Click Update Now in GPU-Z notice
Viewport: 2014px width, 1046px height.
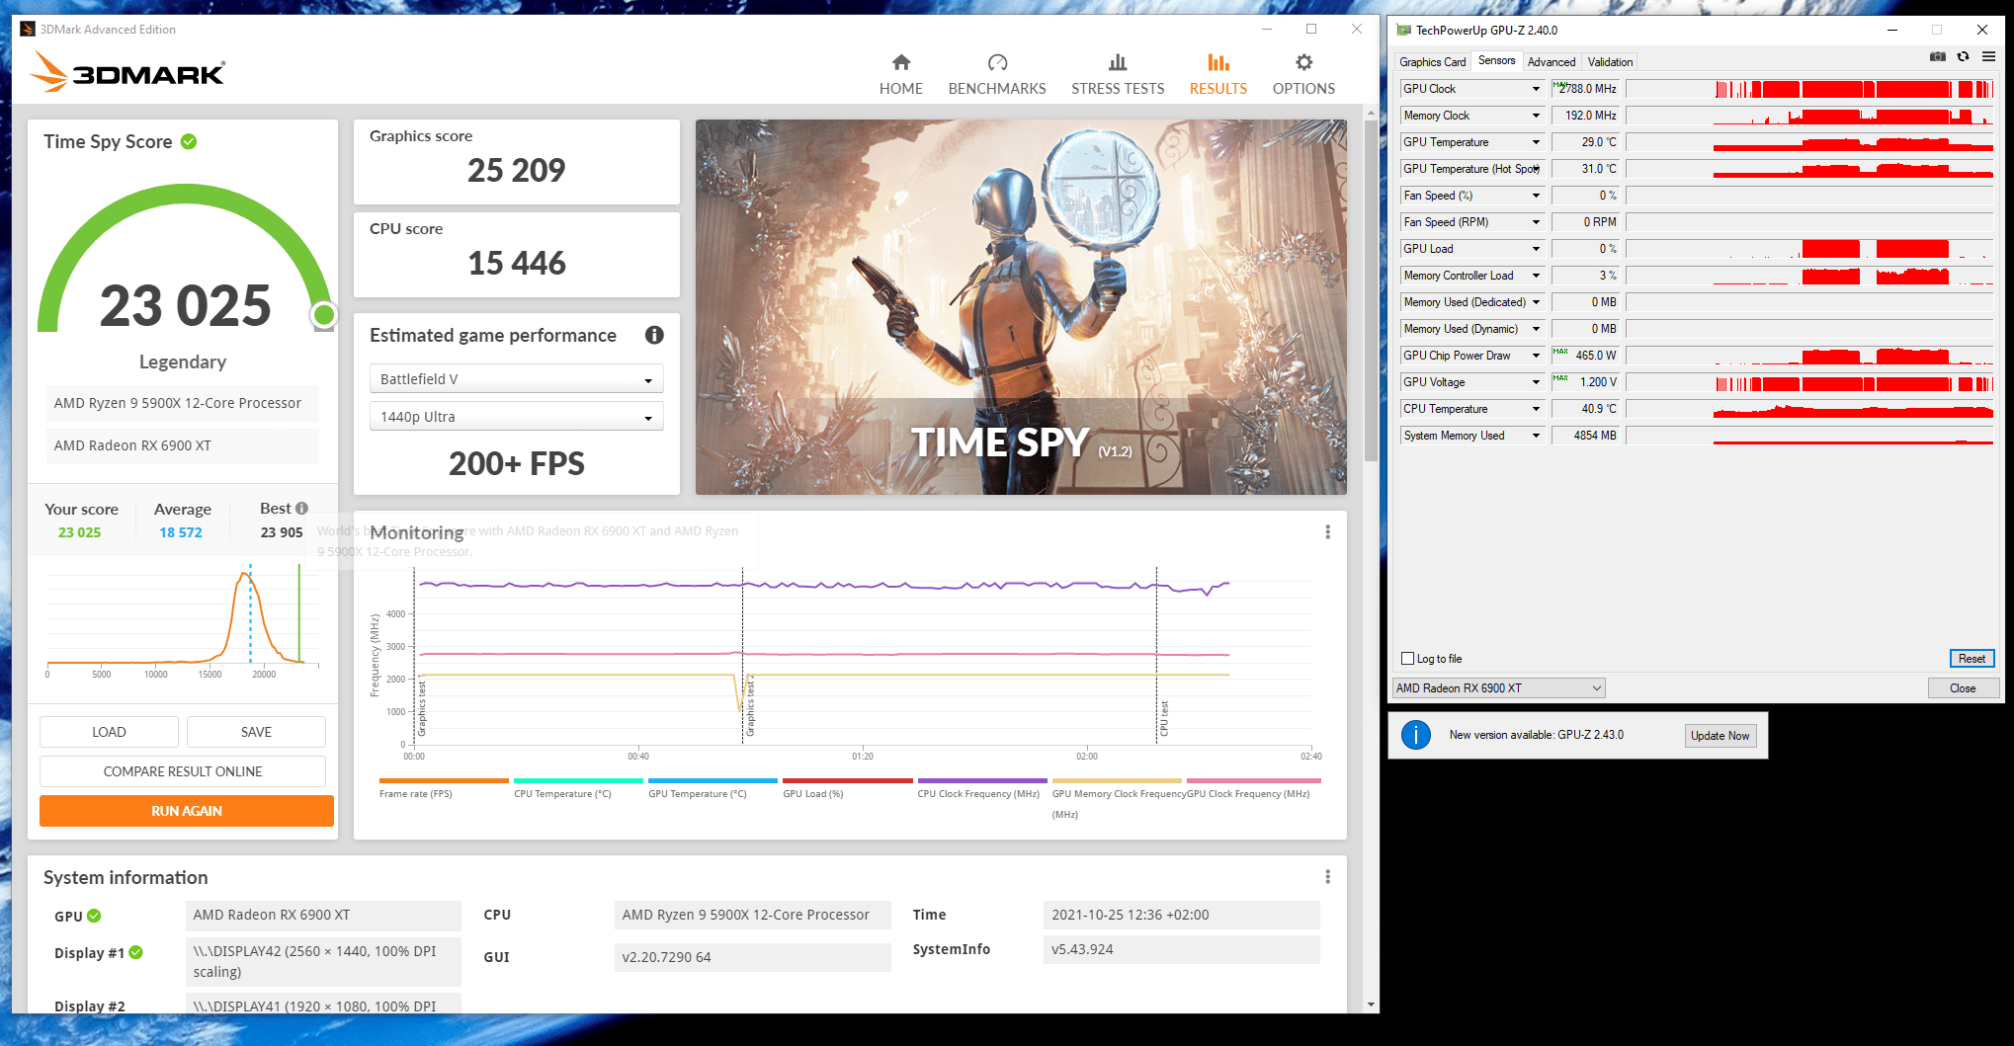coord(1720,735)
